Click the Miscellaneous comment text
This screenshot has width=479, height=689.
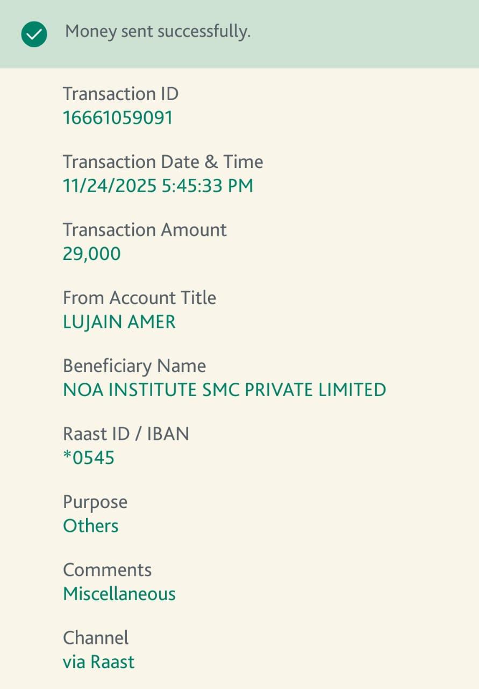click(119, 594)
